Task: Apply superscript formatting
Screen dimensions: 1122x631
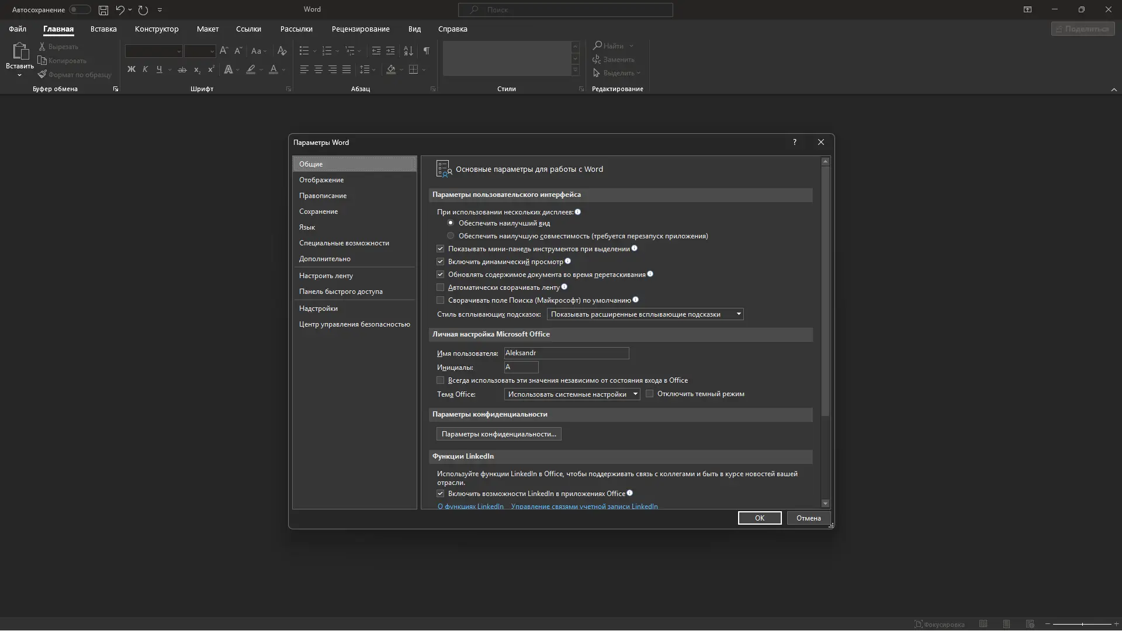Action: pyautogui.click(x=210, y=70)
